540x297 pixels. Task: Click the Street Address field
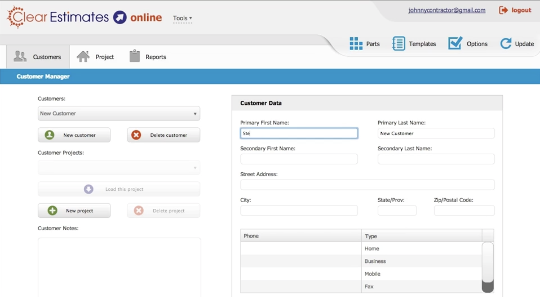click(x=368, y=185)
